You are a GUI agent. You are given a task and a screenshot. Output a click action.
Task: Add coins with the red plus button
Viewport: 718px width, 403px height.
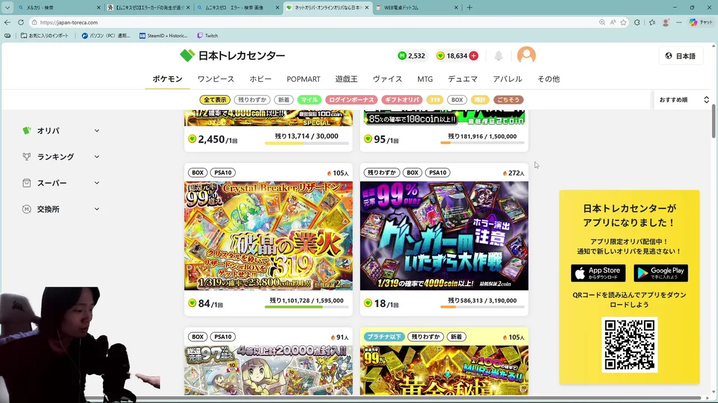(473, 55)
